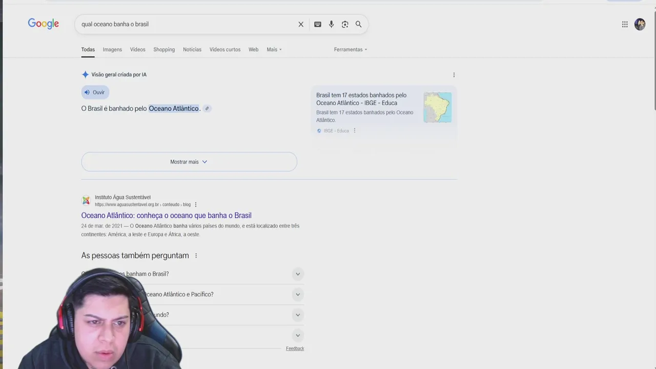The width and height of the screenshot is (656, 369).
Task: Select the Todas tab
Action: click(x=88, y=50)
